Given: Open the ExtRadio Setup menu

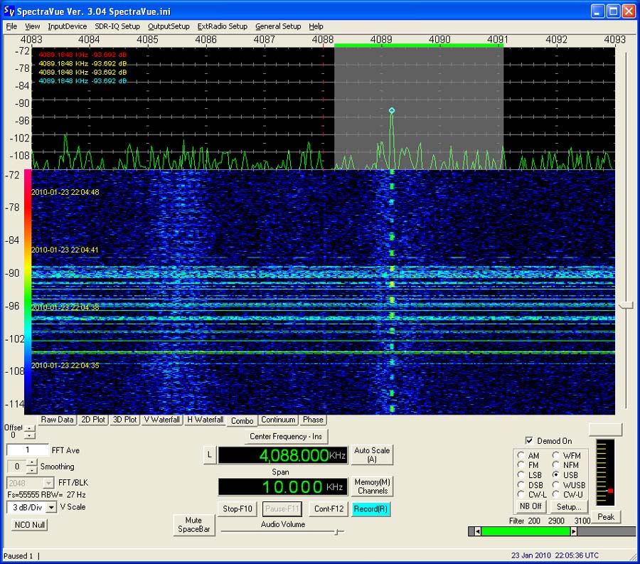Looking at the screenshot, I should (223, 26).
